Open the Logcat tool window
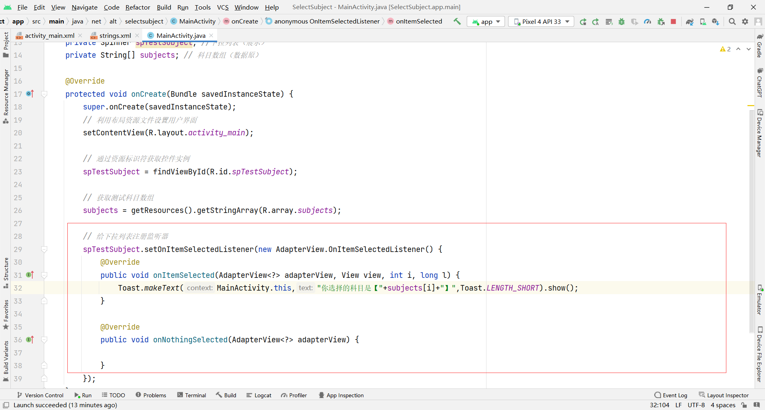 (259, 395)
